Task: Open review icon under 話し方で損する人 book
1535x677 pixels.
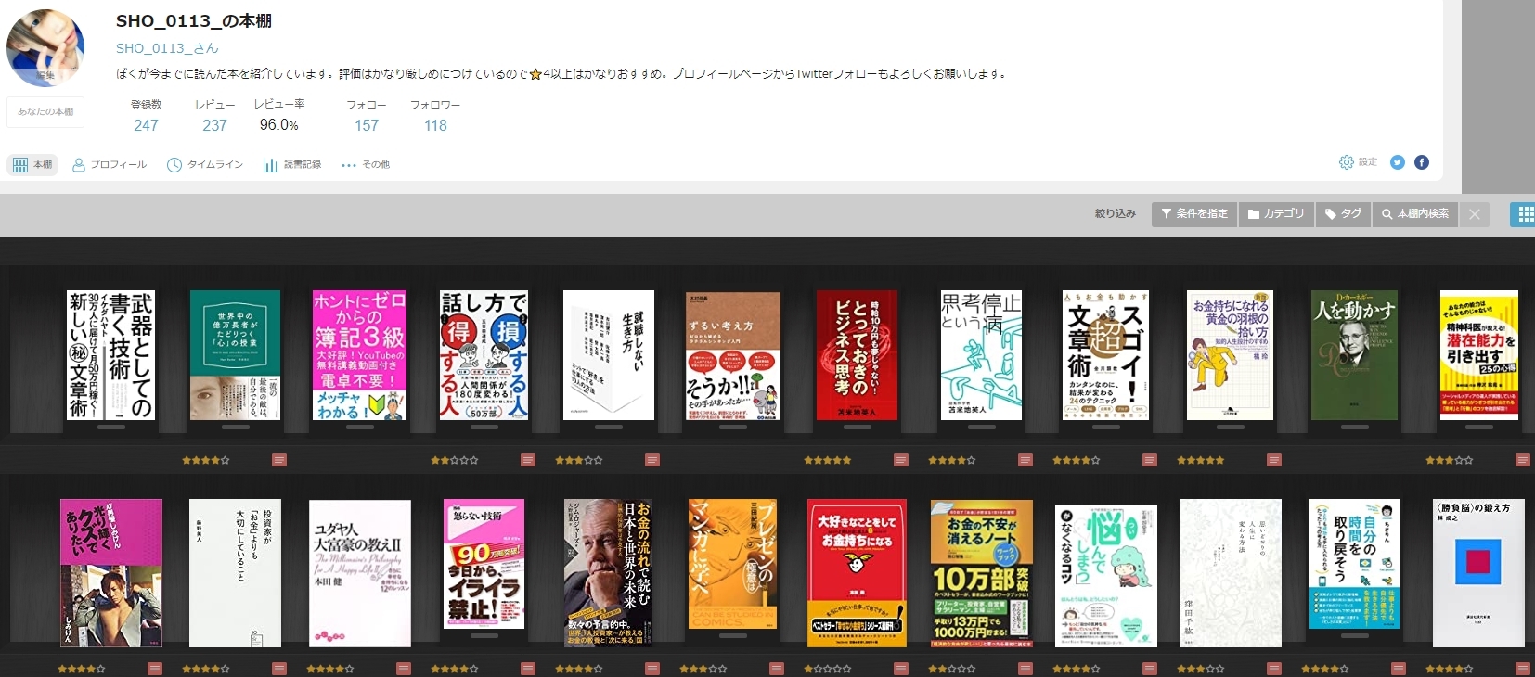Action: click(528, 460)
